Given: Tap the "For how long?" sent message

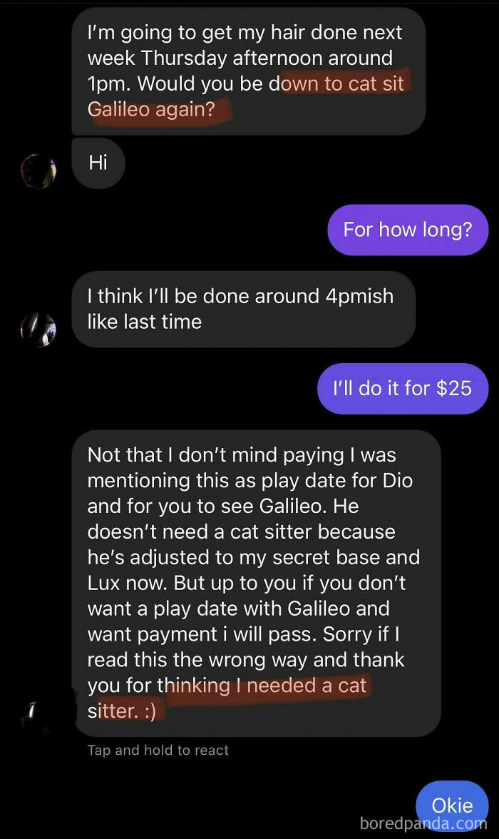Looking at the screenshot, I should click(x=408, y=230).
